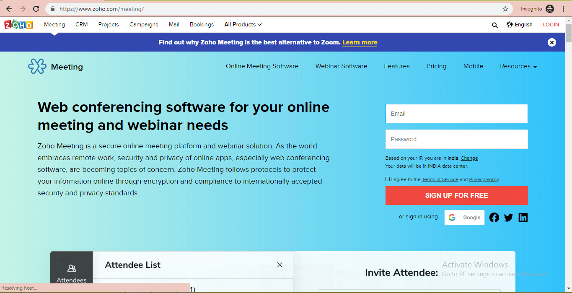
Task: Expand the All Products dropdown
Action: coord(243,25)
